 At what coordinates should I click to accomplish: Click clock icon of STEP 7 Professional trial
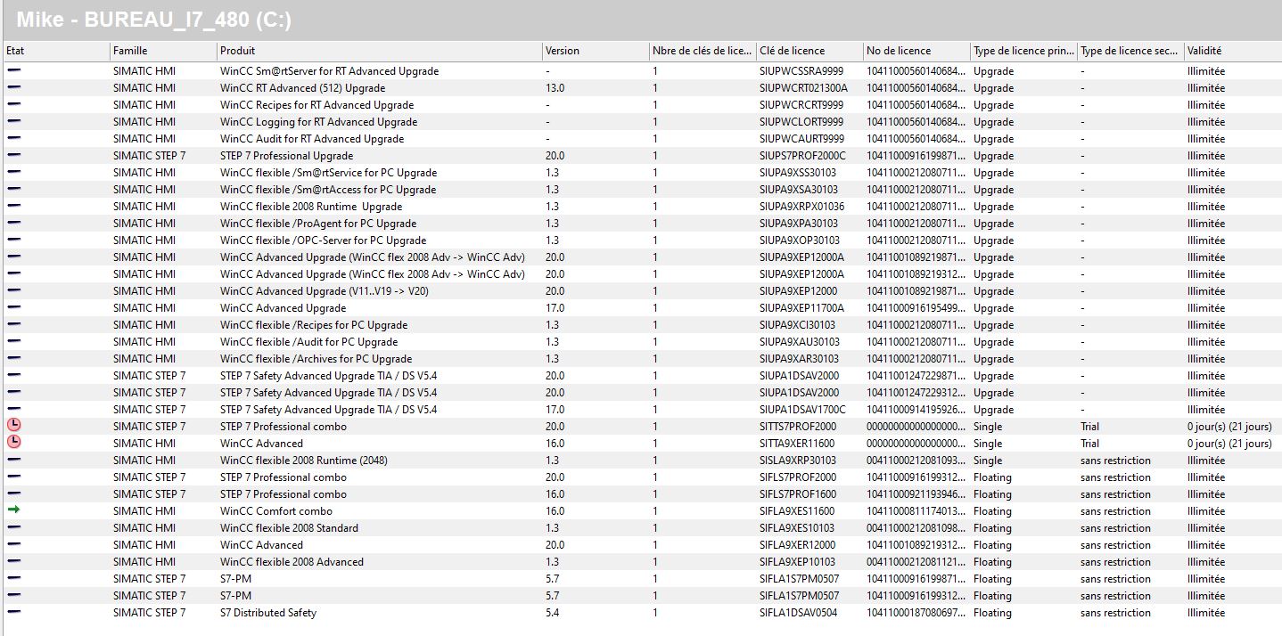click(13, 426)
